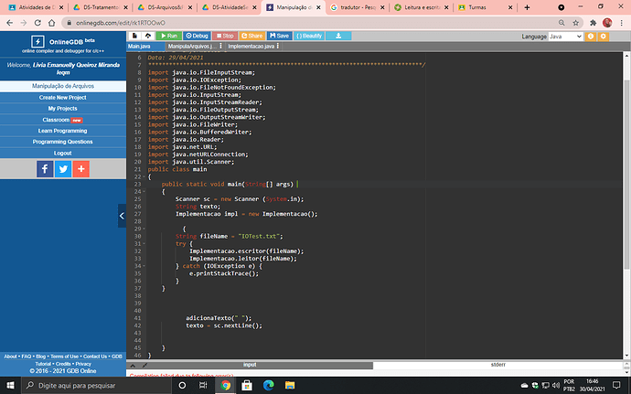
Task: Open the orange settings gear icon
Action: [x=603, y=37]
